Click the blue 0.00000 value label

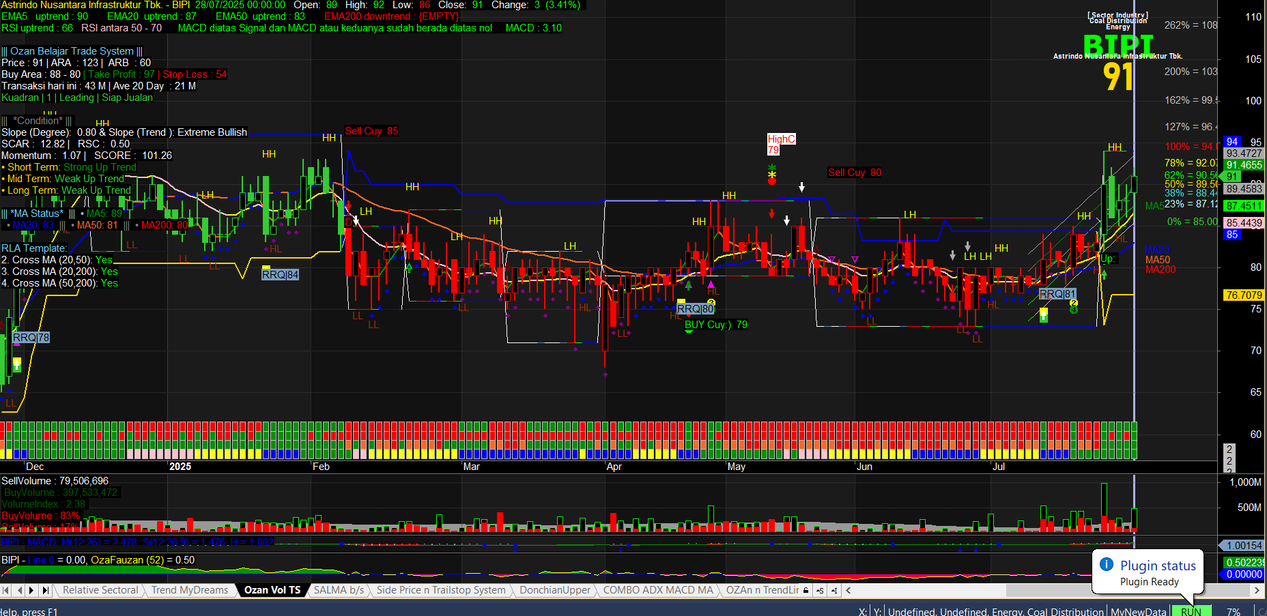click(x=1244, y=574)
